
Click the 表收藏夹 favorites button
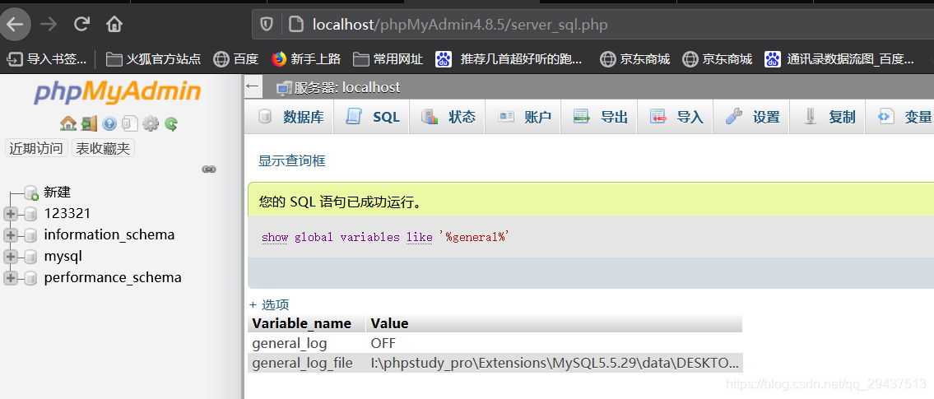(x=103, y=148)
